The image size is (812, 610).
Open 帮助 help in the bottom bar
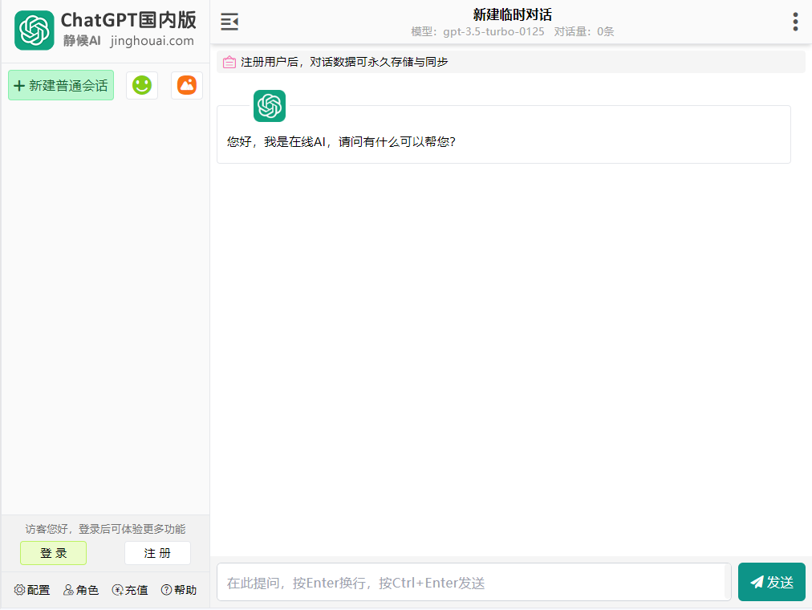179,590
